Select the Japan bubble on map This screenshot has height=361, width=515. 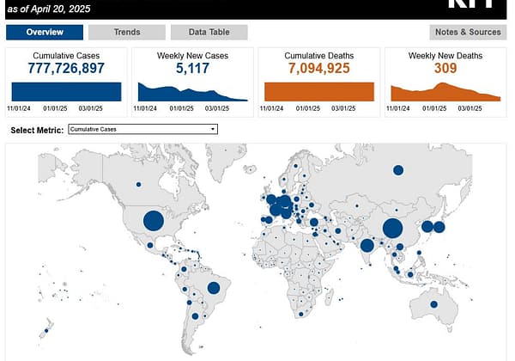439,227
